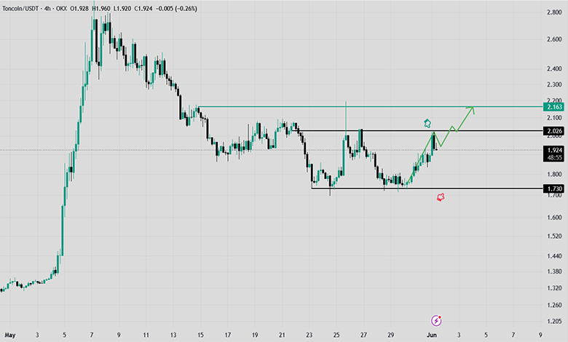Open the purple lightning event icon

[x=436, y=320]
